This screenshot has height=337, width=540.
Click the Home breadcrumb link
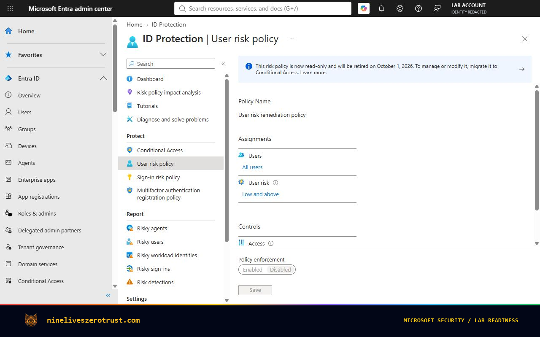[135, 24]
